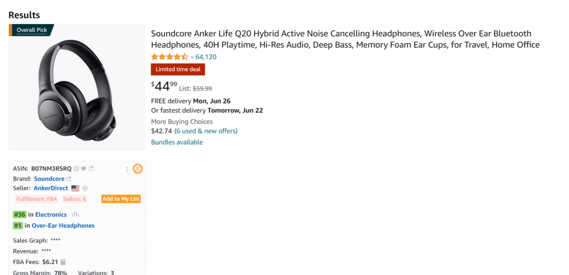Viewport: 569px width, 275px height.
Task: Open the three-dot options menu in SellerSprite panel
Action: pyautogui.click(x=126, y=169)
